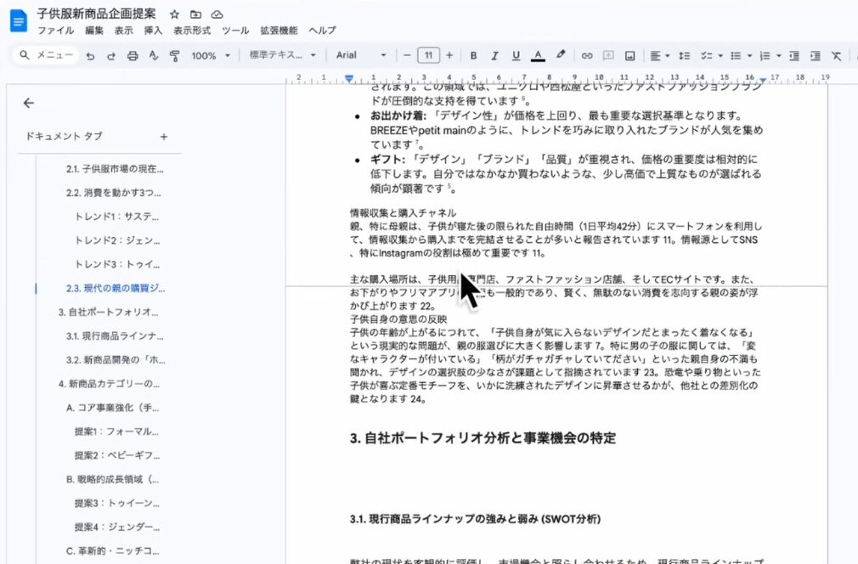Toggle italic formatting

pyautogui.click(x=494, y=55)
